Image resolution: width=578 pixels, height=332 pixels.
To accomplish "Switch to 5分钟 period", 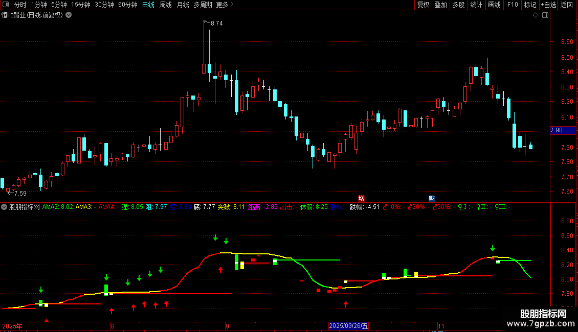I will tap(59, 5).
